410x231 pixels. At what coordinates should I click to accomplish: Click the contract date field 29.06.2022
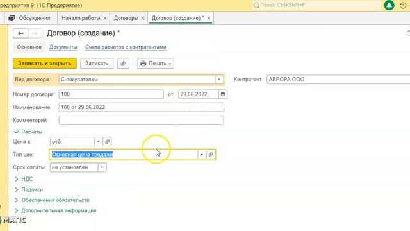tap(199, 94)
